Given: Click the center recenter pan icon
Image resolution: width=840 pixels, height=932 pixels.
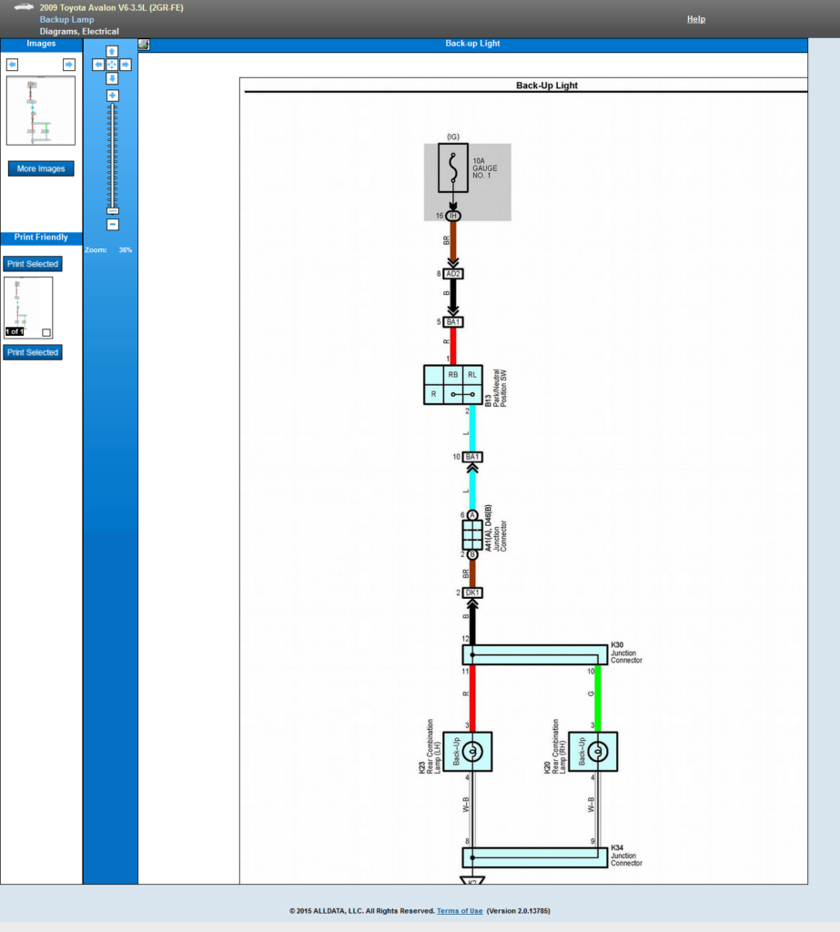Looking at the screenshot, I should point(112,65).
